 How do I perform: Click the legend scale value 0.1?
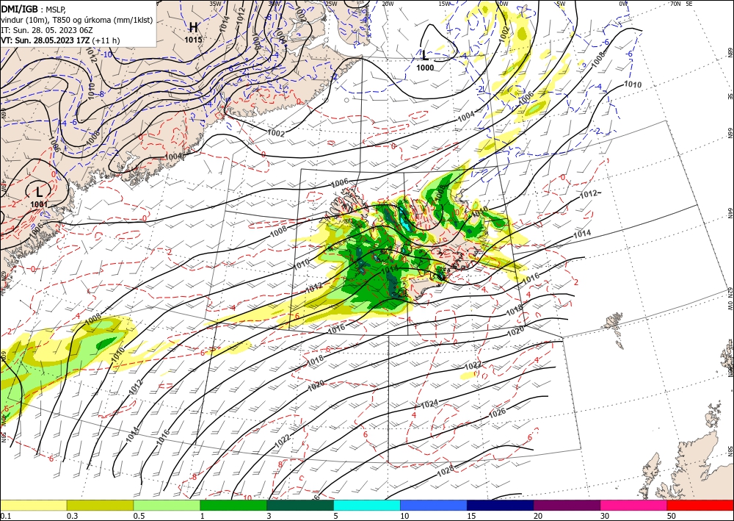point(4,516)
